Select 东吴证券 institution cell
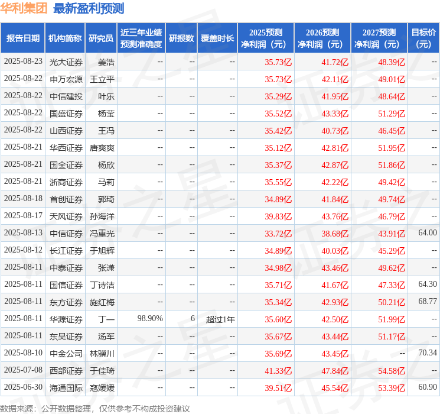The width and height of the screenshot is (440, 414). tap(66, 337)
